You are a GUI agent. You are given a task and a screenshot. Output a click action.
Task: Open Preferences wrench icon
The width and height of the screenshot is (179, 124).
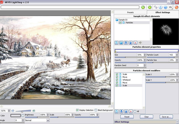click(x=155, y=7)
